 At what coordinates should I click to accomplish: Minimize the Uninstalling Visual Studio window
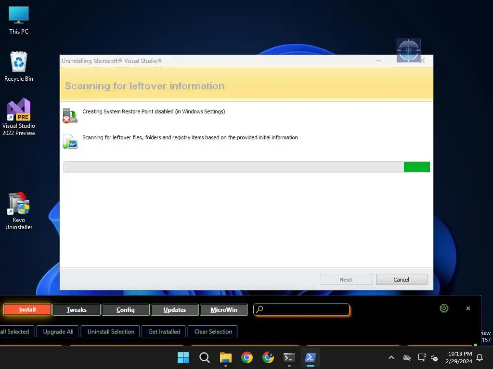pyautogui.click(x=378, y=61)
